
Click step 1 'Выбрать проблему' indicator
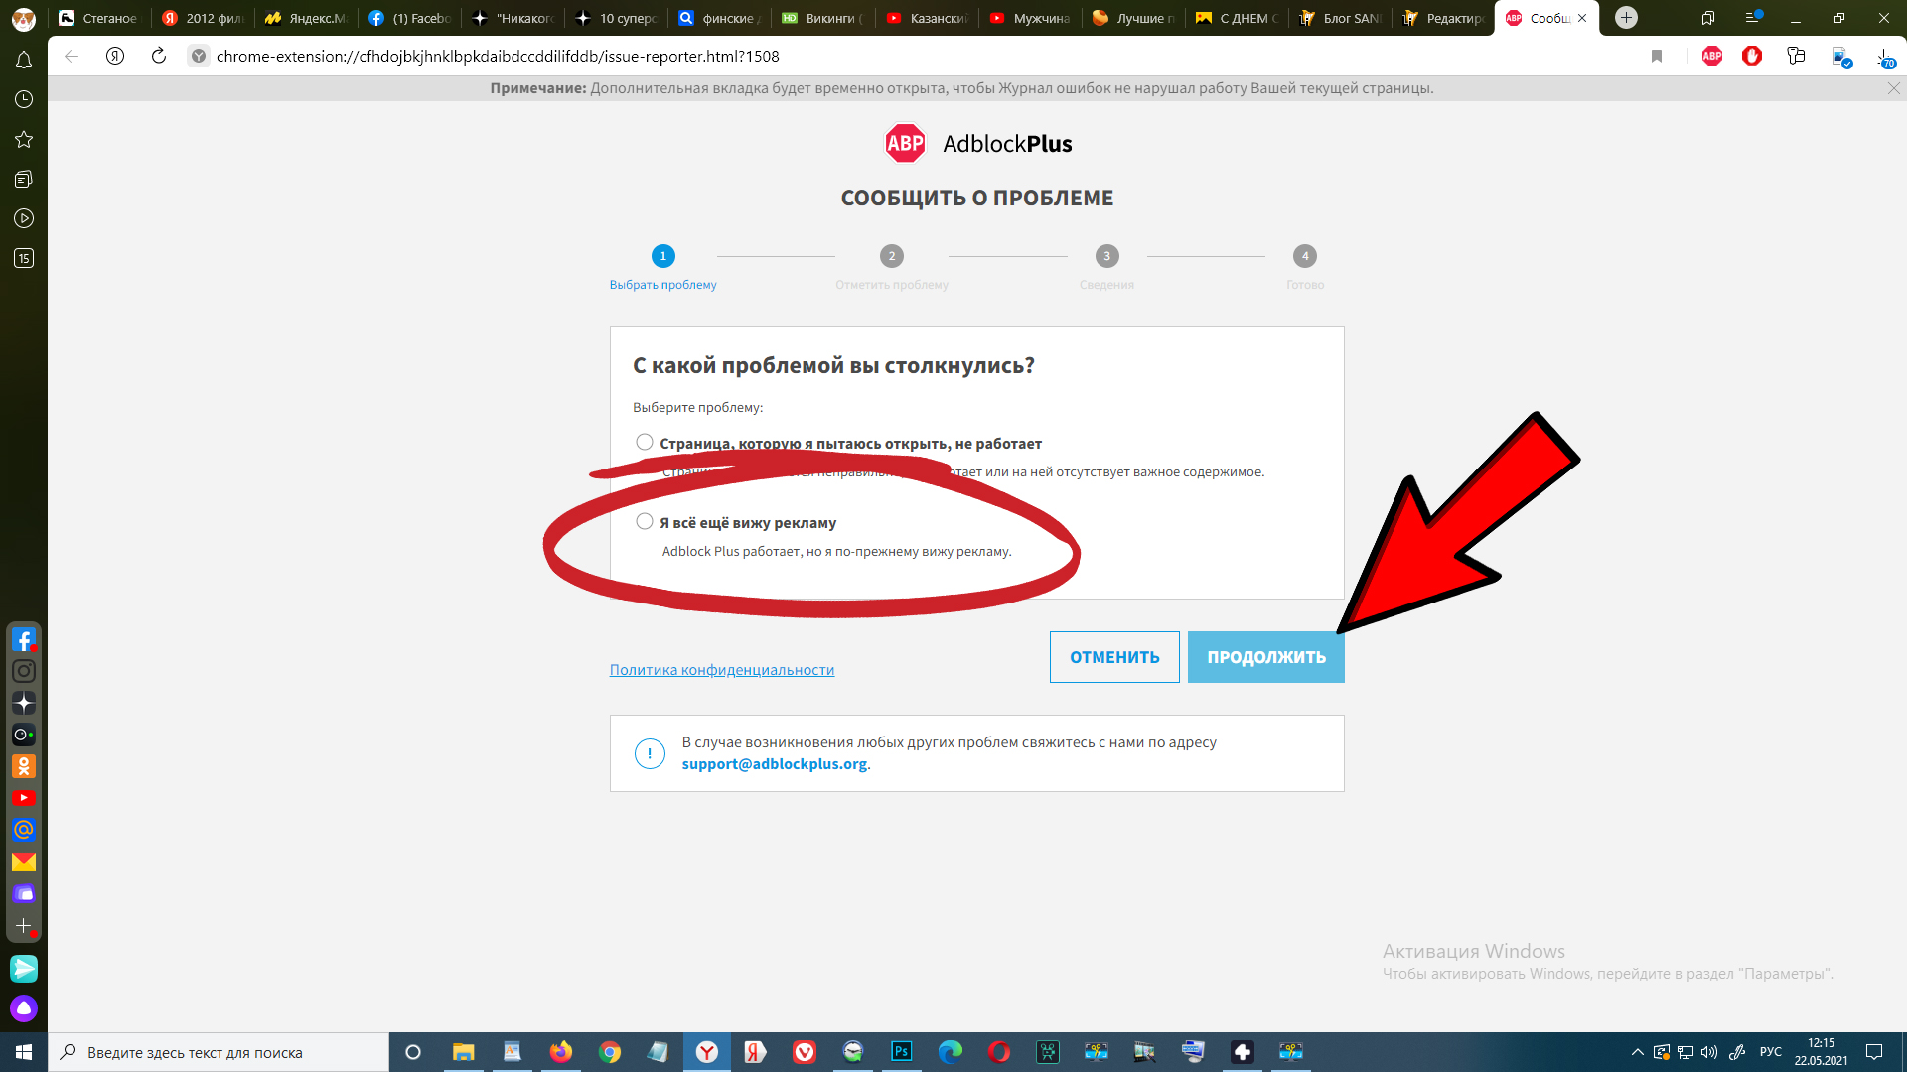tap(662, 269)
